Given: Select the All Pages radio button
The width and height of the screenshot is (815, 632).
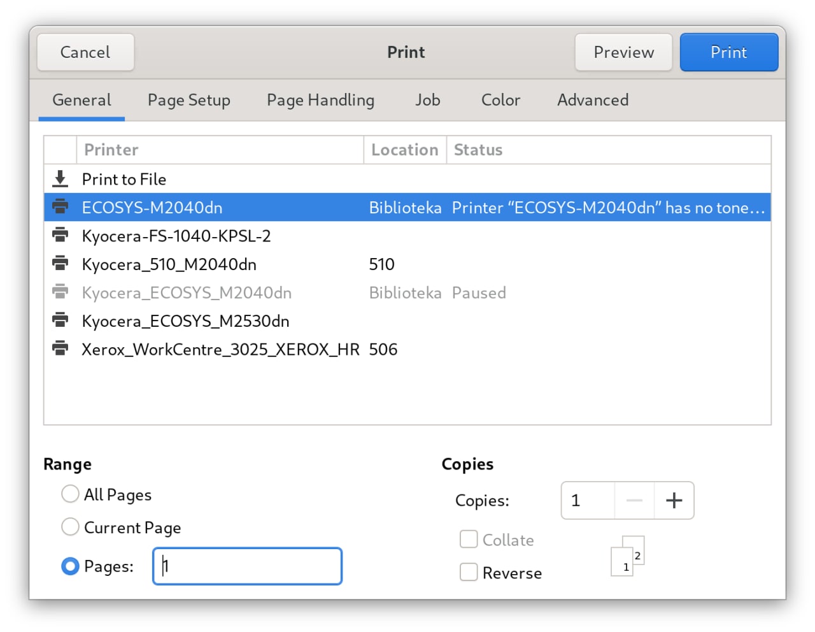Looking at the screenshot, I should click(70, 494).
